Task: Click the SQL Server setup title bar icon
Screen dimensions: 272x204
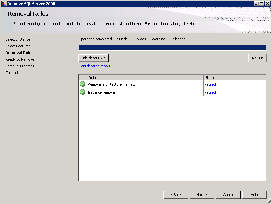Action: (4, 3)
